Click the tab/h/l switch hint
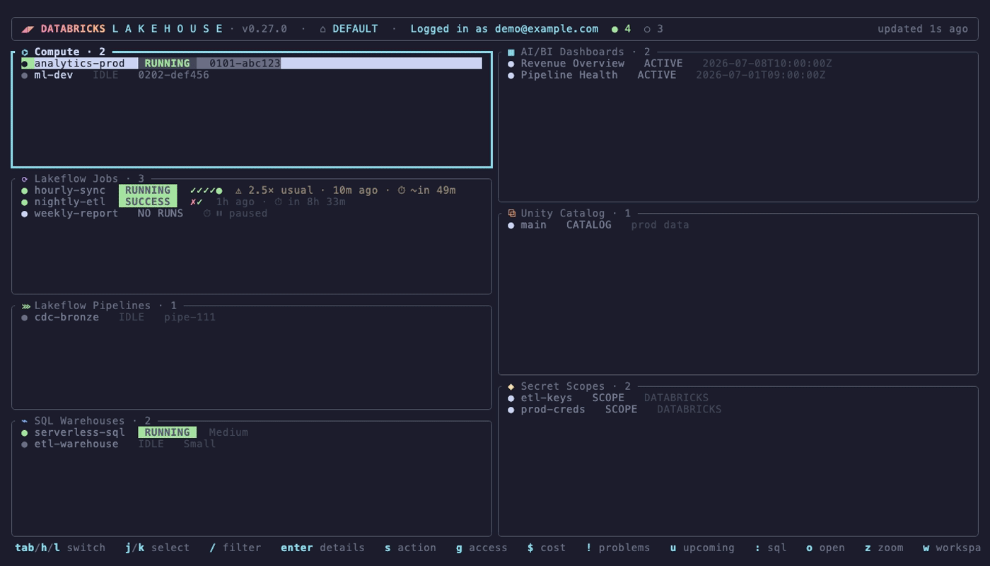Screen dimensions: 990x566 tap(60, 548)
